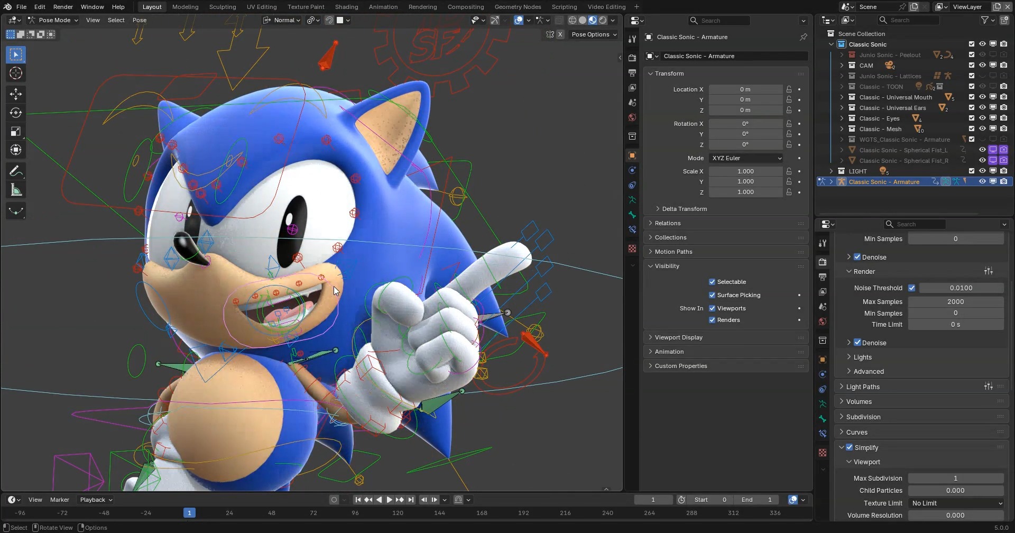Open the outliner filter funnel
Screen dimensions: 1015x533
point(984,20)
